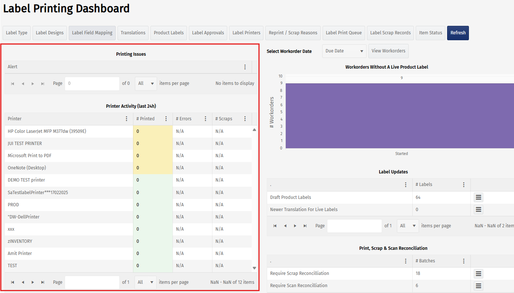Click the View Workorders button
The width and height of the screenshot is (514, 293).
pyautogui.click(x=388, y=51)
